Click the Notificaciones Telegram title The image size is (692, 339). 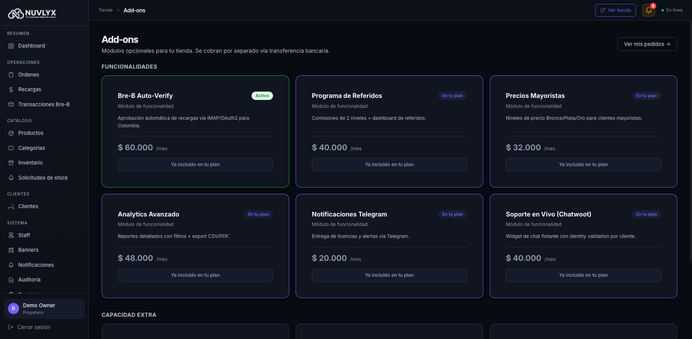click(x=349, y=214)
